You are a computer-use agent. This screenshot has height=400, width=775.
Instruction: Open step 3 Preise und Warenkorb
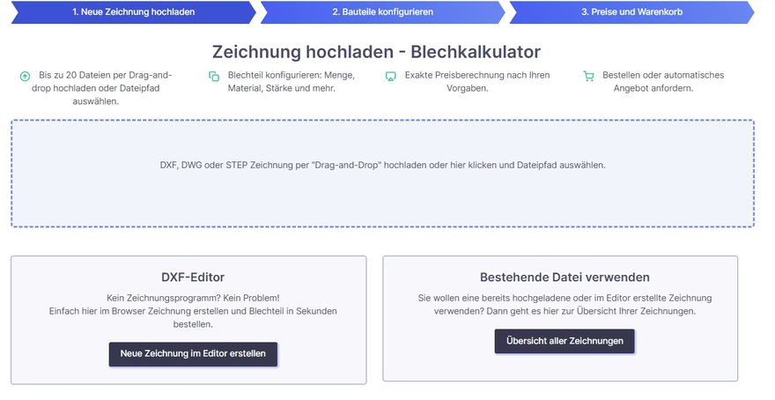click(631, 11)
